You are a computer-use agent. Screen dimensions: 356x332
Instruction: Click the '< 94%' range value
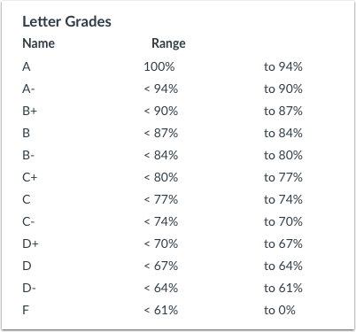click(x=161, y=89)
